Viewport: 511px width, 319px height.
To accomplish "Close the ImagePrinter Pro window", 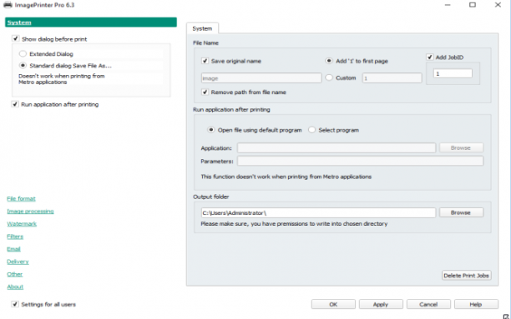I will click(x=498, y=5).
